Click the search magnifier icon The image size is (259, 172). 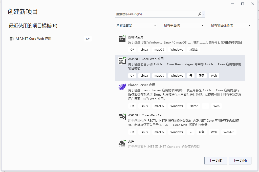[200, 14]
